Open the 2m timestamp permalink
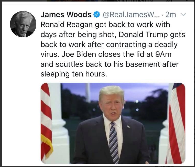This screenshot has width=195, height=167. coord(171,15)
